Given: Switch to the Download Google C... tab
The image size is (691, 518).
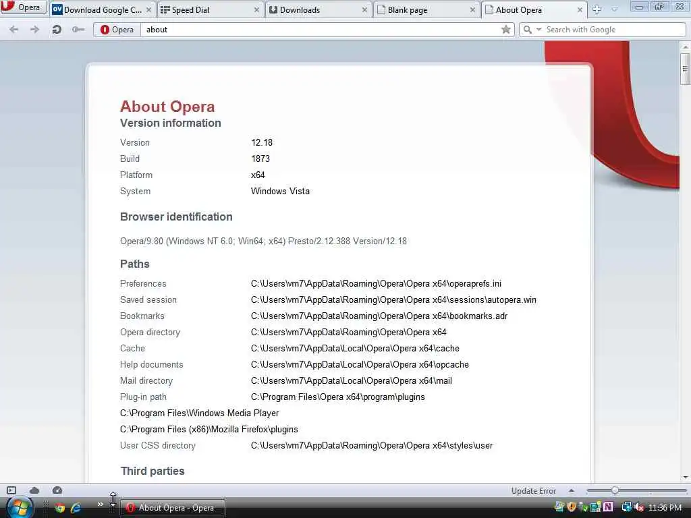Looking at the screenshot, I should (x=103, y=9).
